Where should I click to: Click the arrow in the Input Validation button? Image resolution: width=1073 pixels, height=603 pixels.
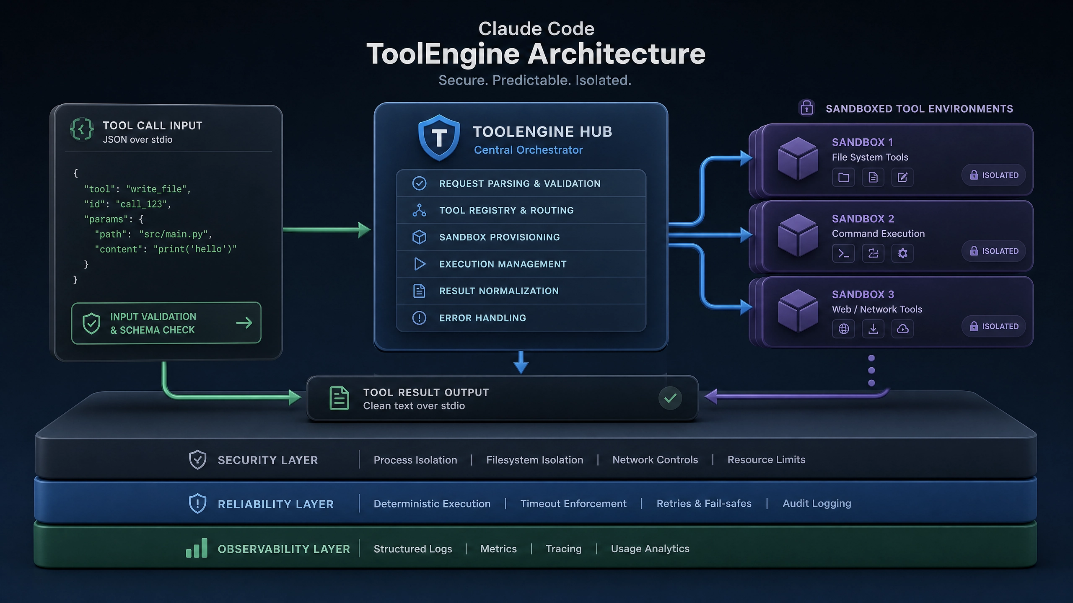coord(244,323)
